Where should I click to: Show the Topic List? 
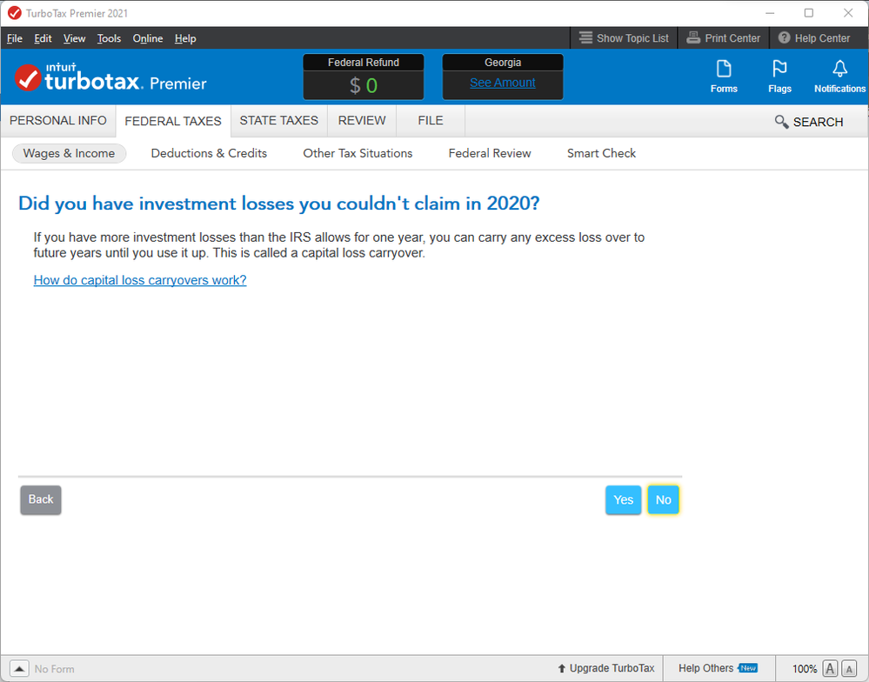click(624, 38)
